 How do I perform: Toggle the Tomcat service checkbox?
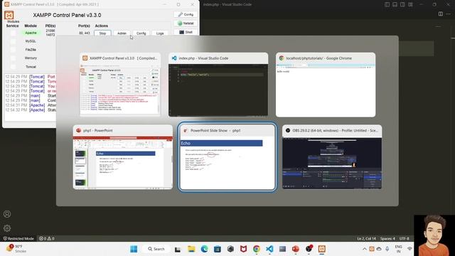(13, 67)
